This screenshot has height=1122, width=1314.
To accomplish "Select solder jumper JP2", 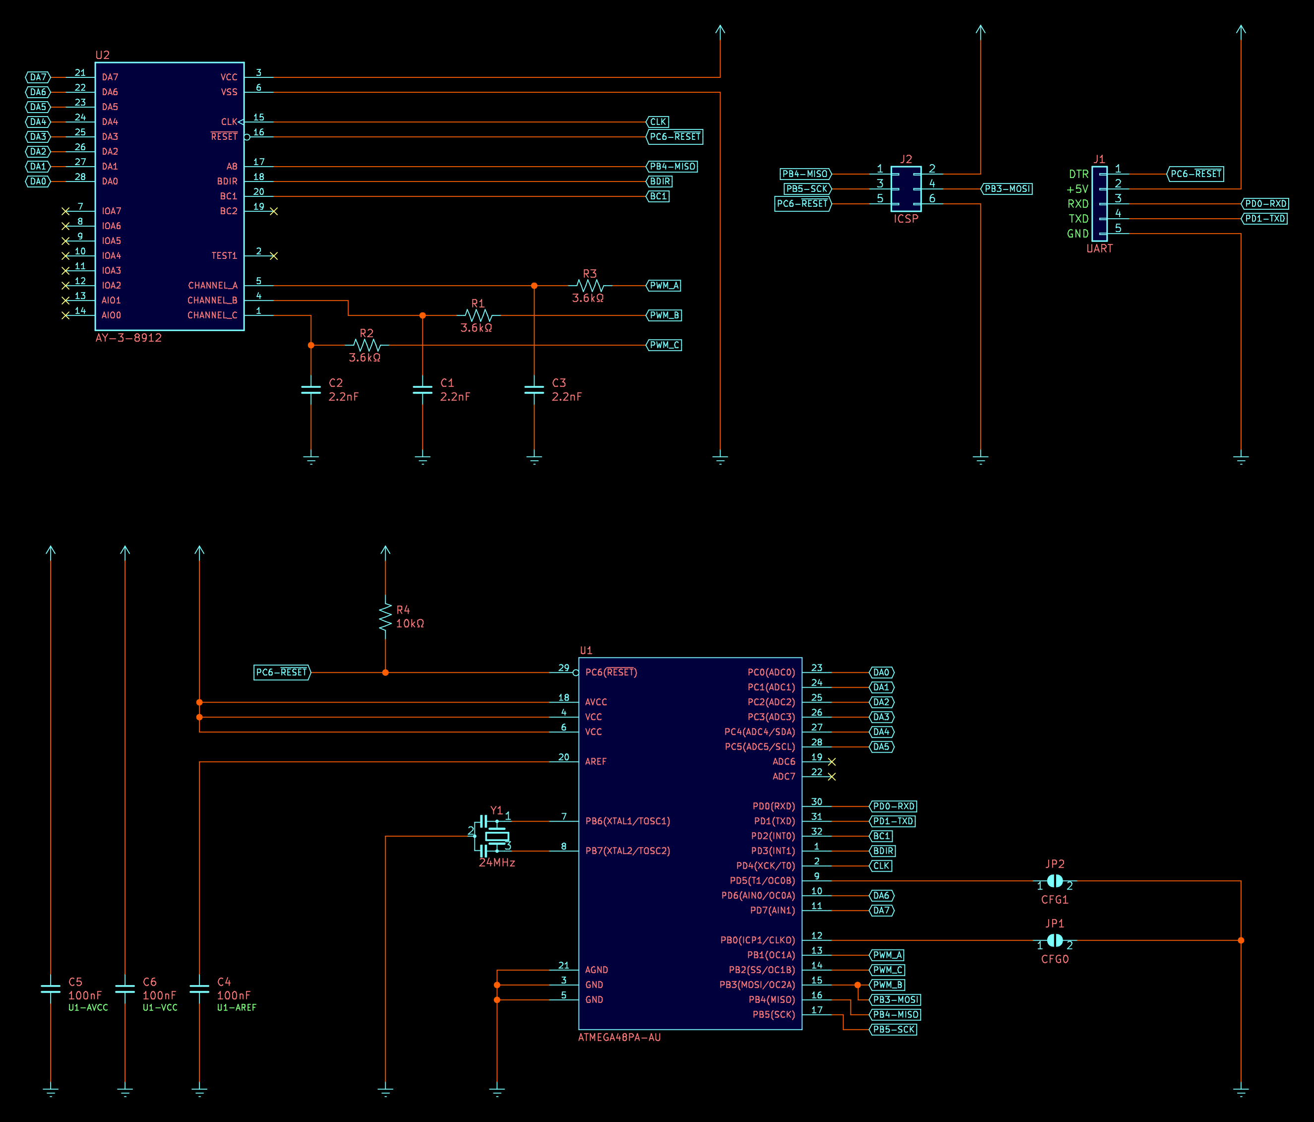I will [x=1055, y=881].
